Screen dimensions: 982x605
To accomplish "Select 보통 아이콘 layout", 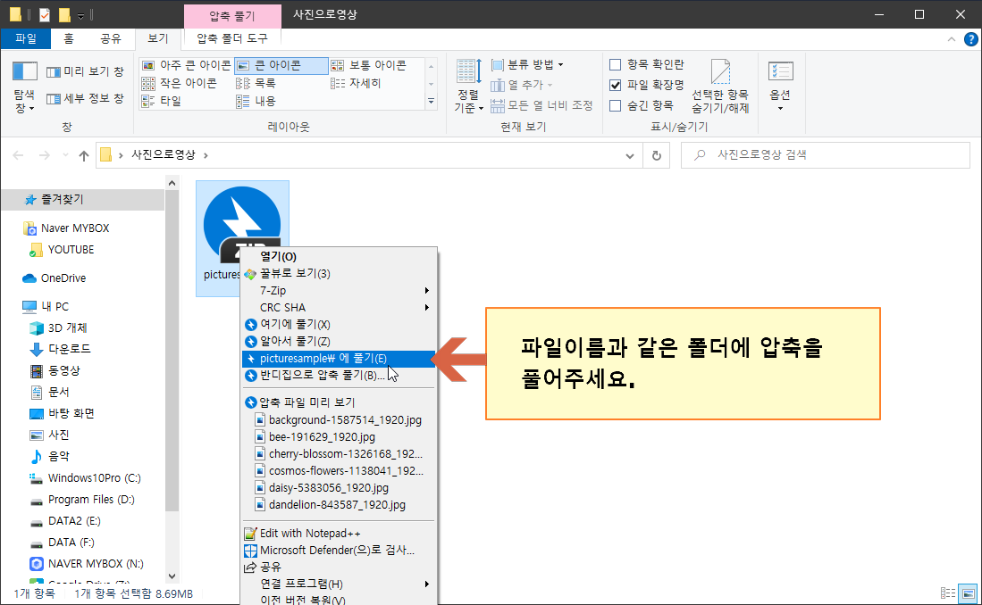I will (x=369, y=65).
